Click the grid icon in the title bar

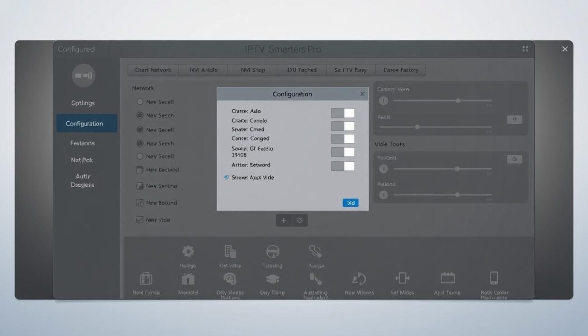pos(525,49)
